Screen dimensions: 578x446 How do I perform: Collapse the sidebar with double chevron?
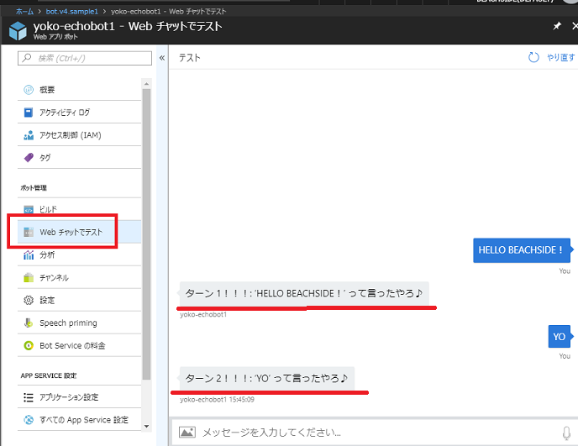[x=162, y=58]
